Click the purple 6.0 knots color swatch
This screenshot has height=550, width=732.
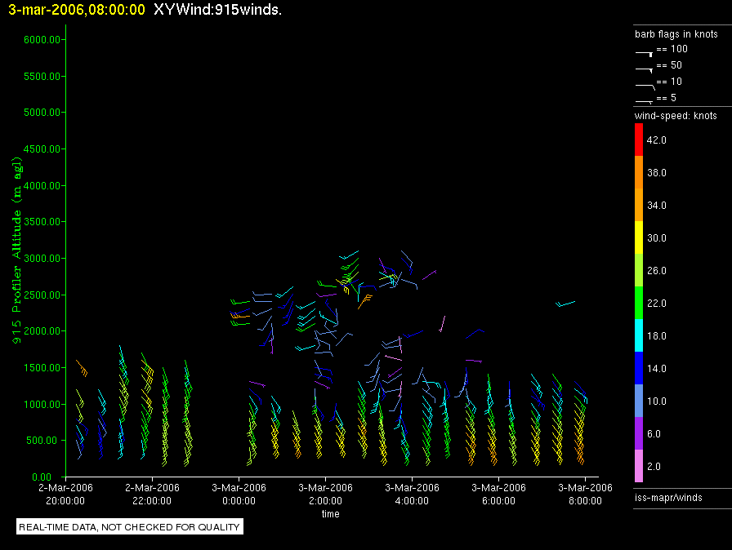pos(639,433)
